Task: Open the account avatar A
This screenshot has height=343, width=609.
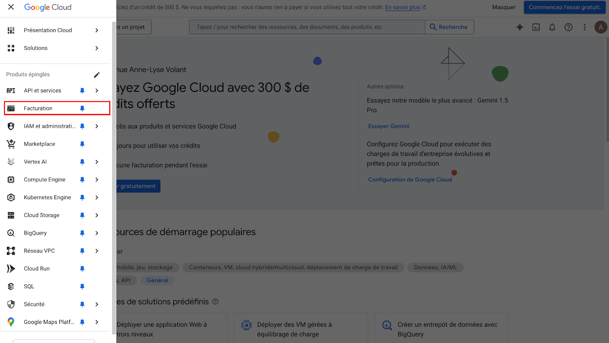Action: click(601, 27)
